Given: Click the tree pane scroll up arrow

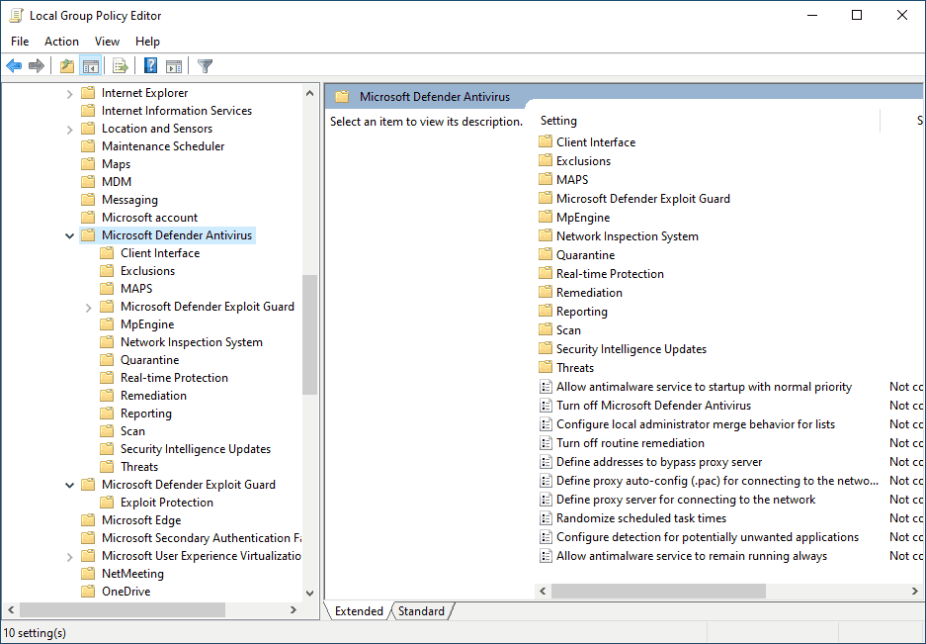Looking at the screenshot, I should pyautogui.click(x=309, y=93).
